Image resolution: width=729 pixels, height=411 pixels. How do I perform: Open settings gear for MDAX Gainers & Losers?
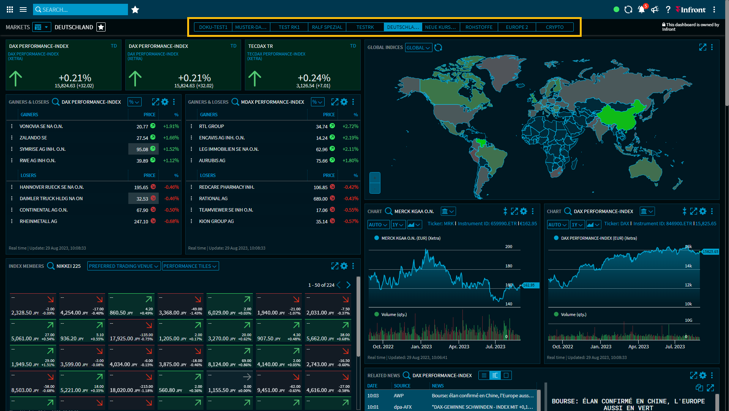(344, 102)
